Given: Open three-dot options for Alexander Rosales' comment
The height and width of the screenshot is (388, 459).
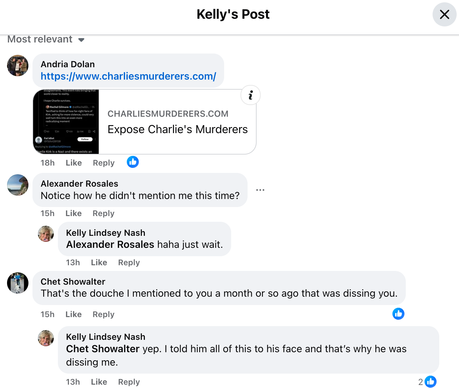Looking at the screenshot, I should coord(260,190).
